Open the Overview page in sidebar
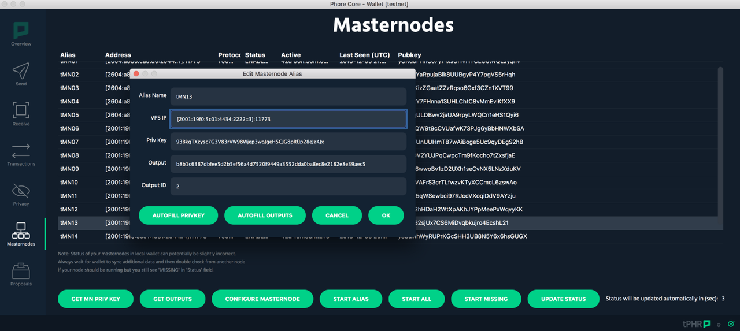The width and height of the screenshot is (740, 331). coord(21,34)
